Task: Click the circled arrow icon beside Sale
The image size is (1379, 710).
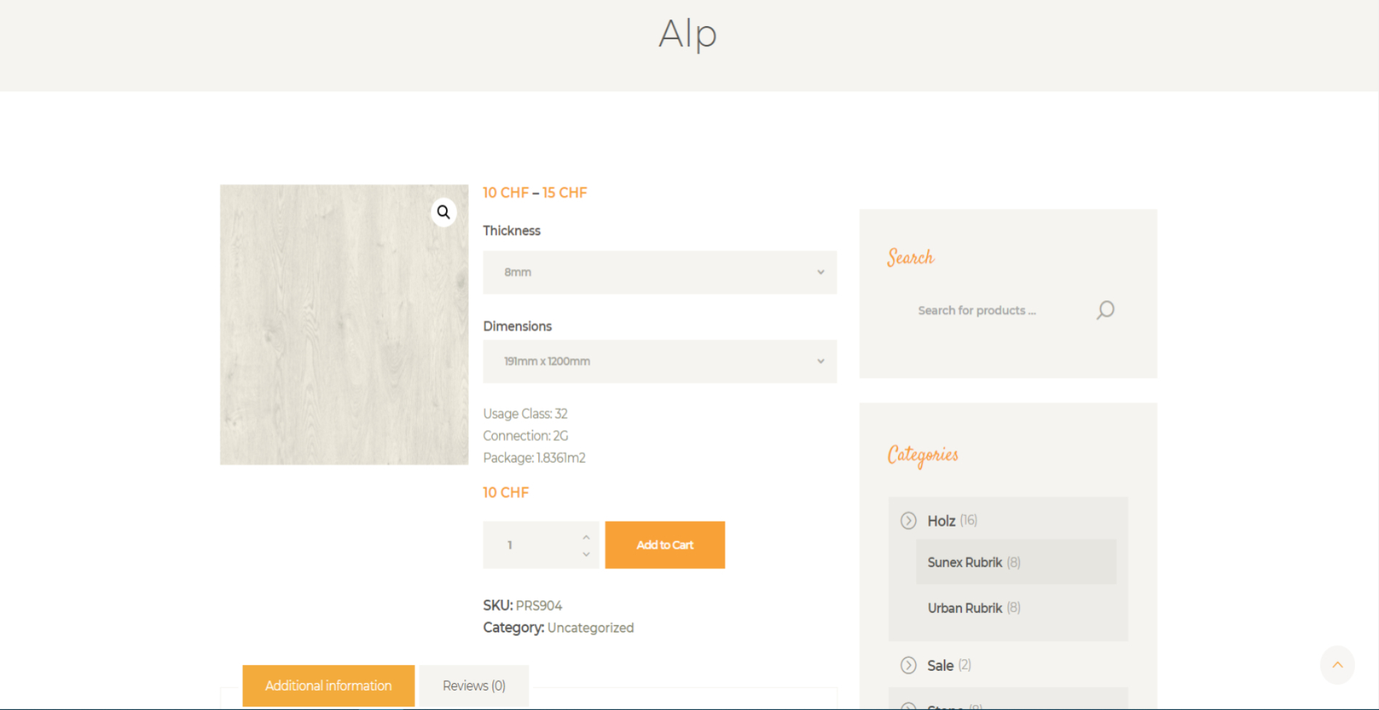Action: (x=908, y=665)
